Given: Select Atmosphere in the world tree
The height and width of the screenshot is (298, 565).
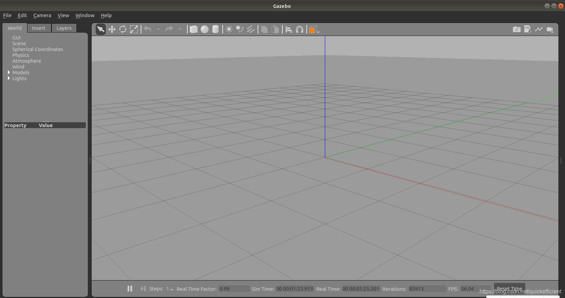Looking at the screenshot, I should [x=27, y=61].
